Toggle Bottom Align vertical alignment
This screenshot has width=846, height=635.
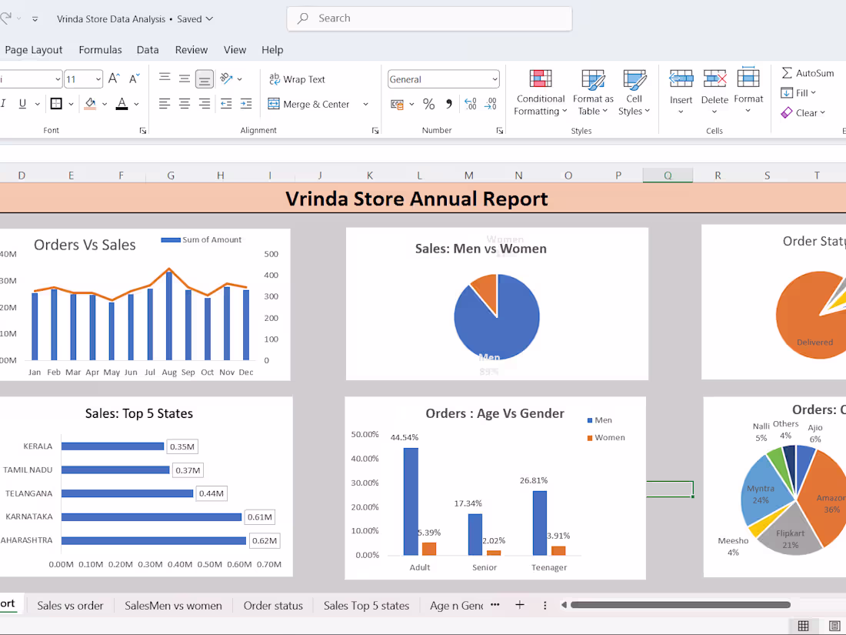(205, 79)
